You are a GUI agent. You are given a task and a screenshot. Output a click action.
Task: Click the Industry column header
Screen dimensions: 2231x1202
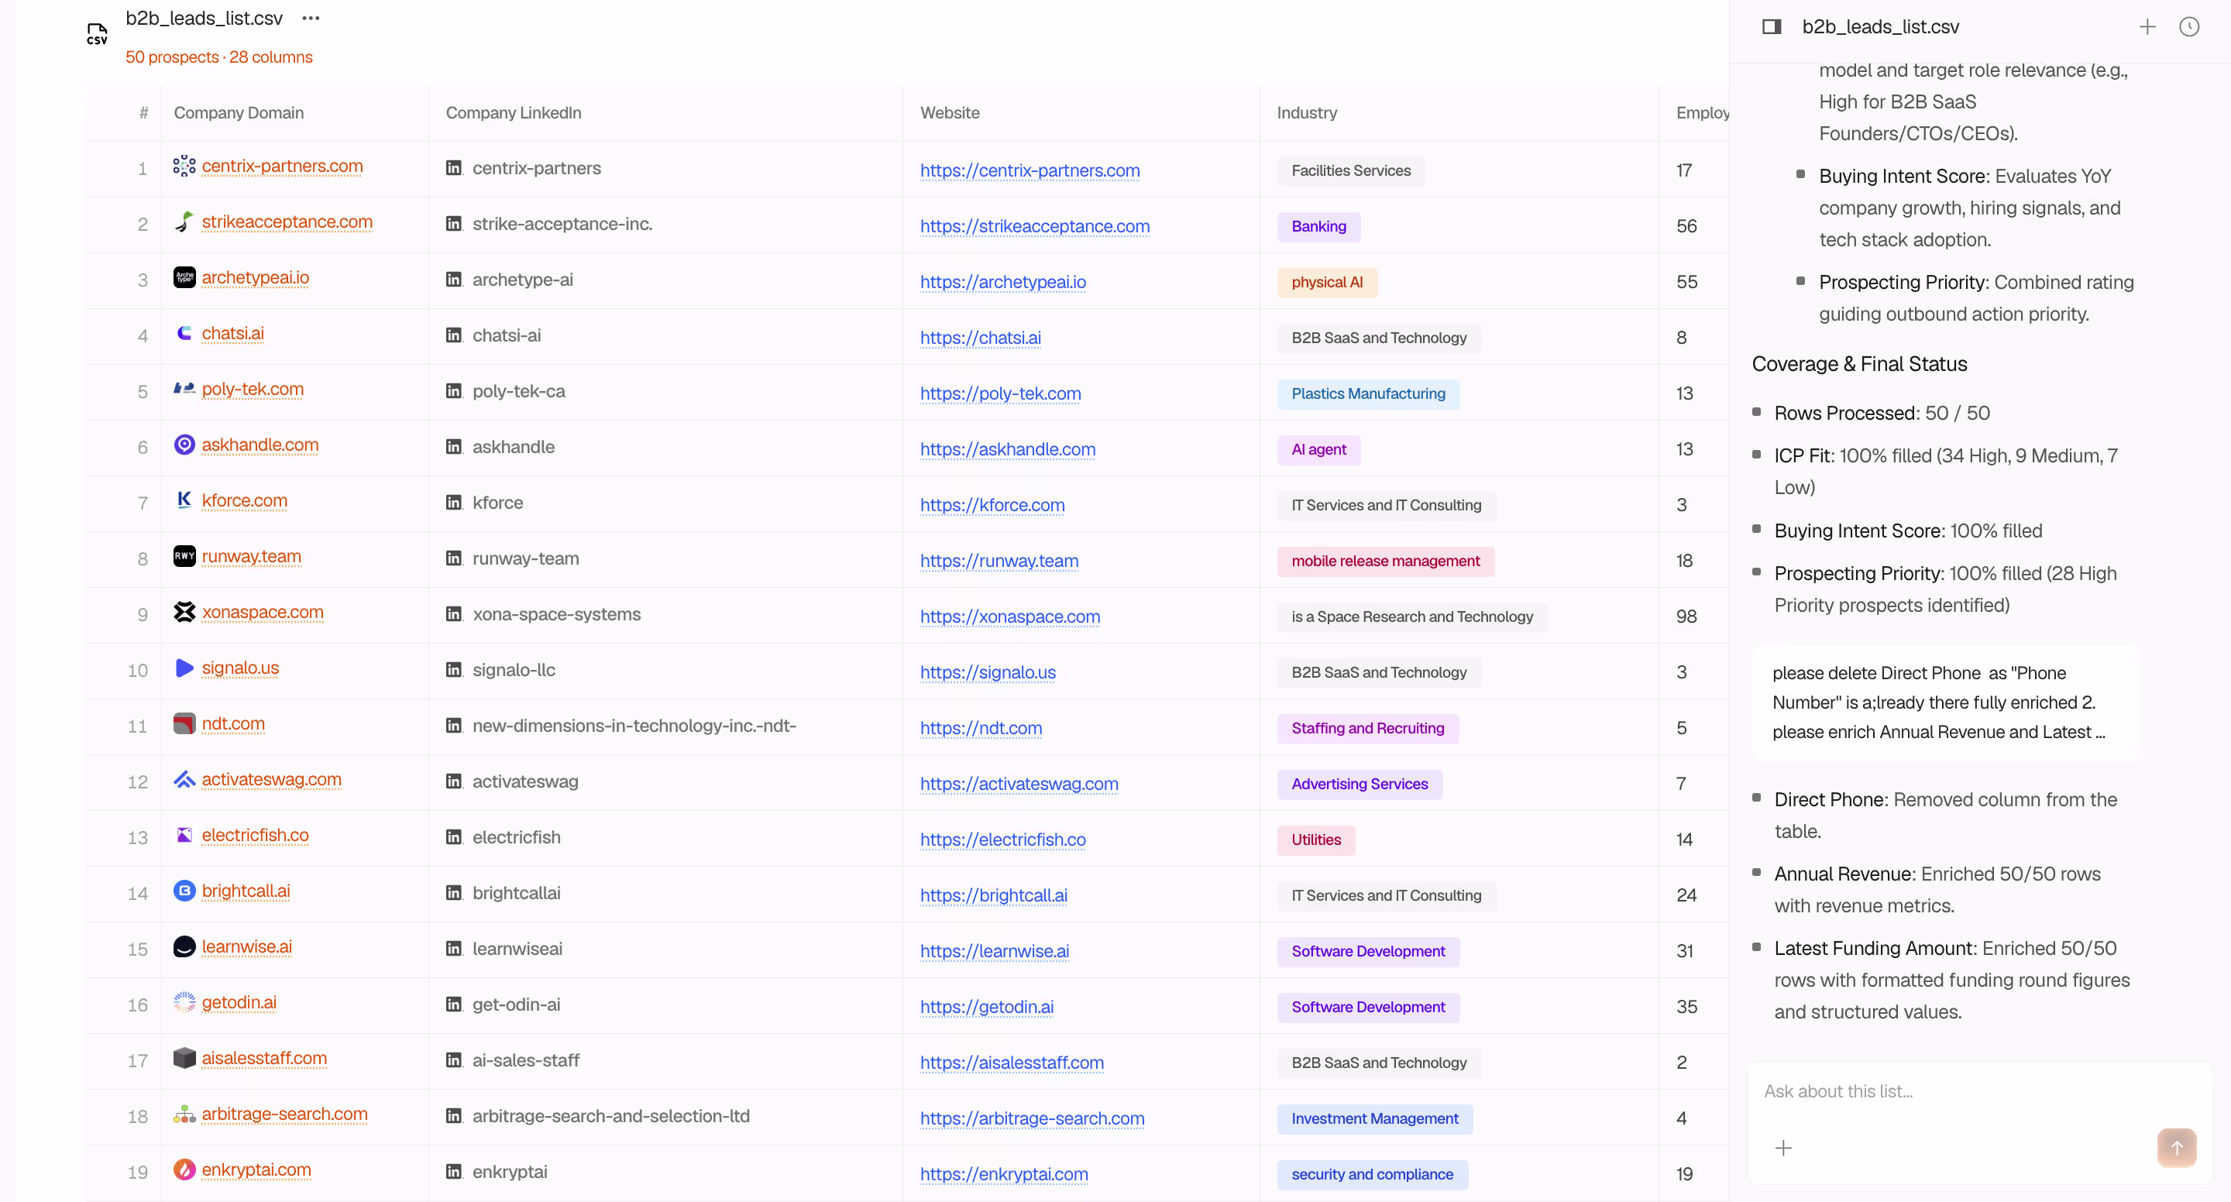1306,112
